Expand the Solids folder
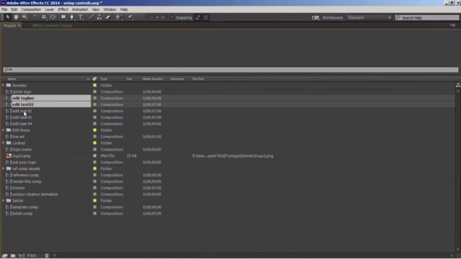This screenshot has height=259, width=461. tap(3, 201)
